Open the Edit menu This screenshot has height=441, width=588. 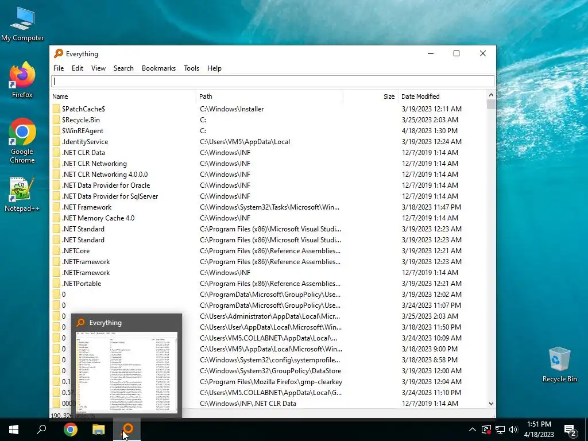pyautogui.click(x=78, y=68)
